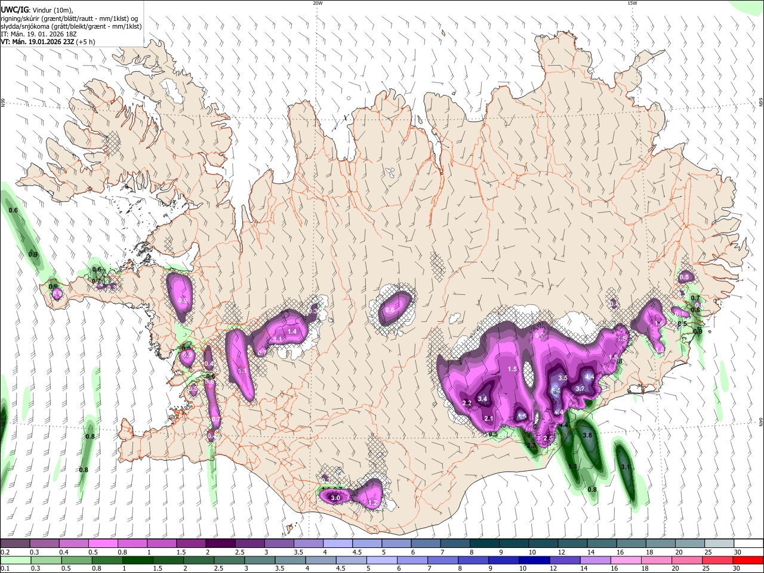Click the "3.8" value in the green offshore band
This screenshot has width=764, height=573.
pyautogui.click(x=587, y=435)
